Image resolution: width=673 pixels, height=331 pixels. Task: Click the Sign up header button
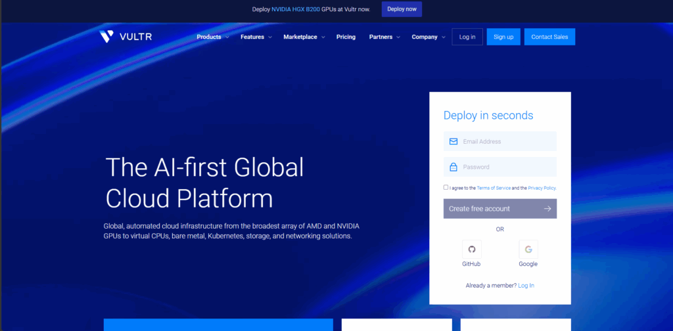coord(503,37)
